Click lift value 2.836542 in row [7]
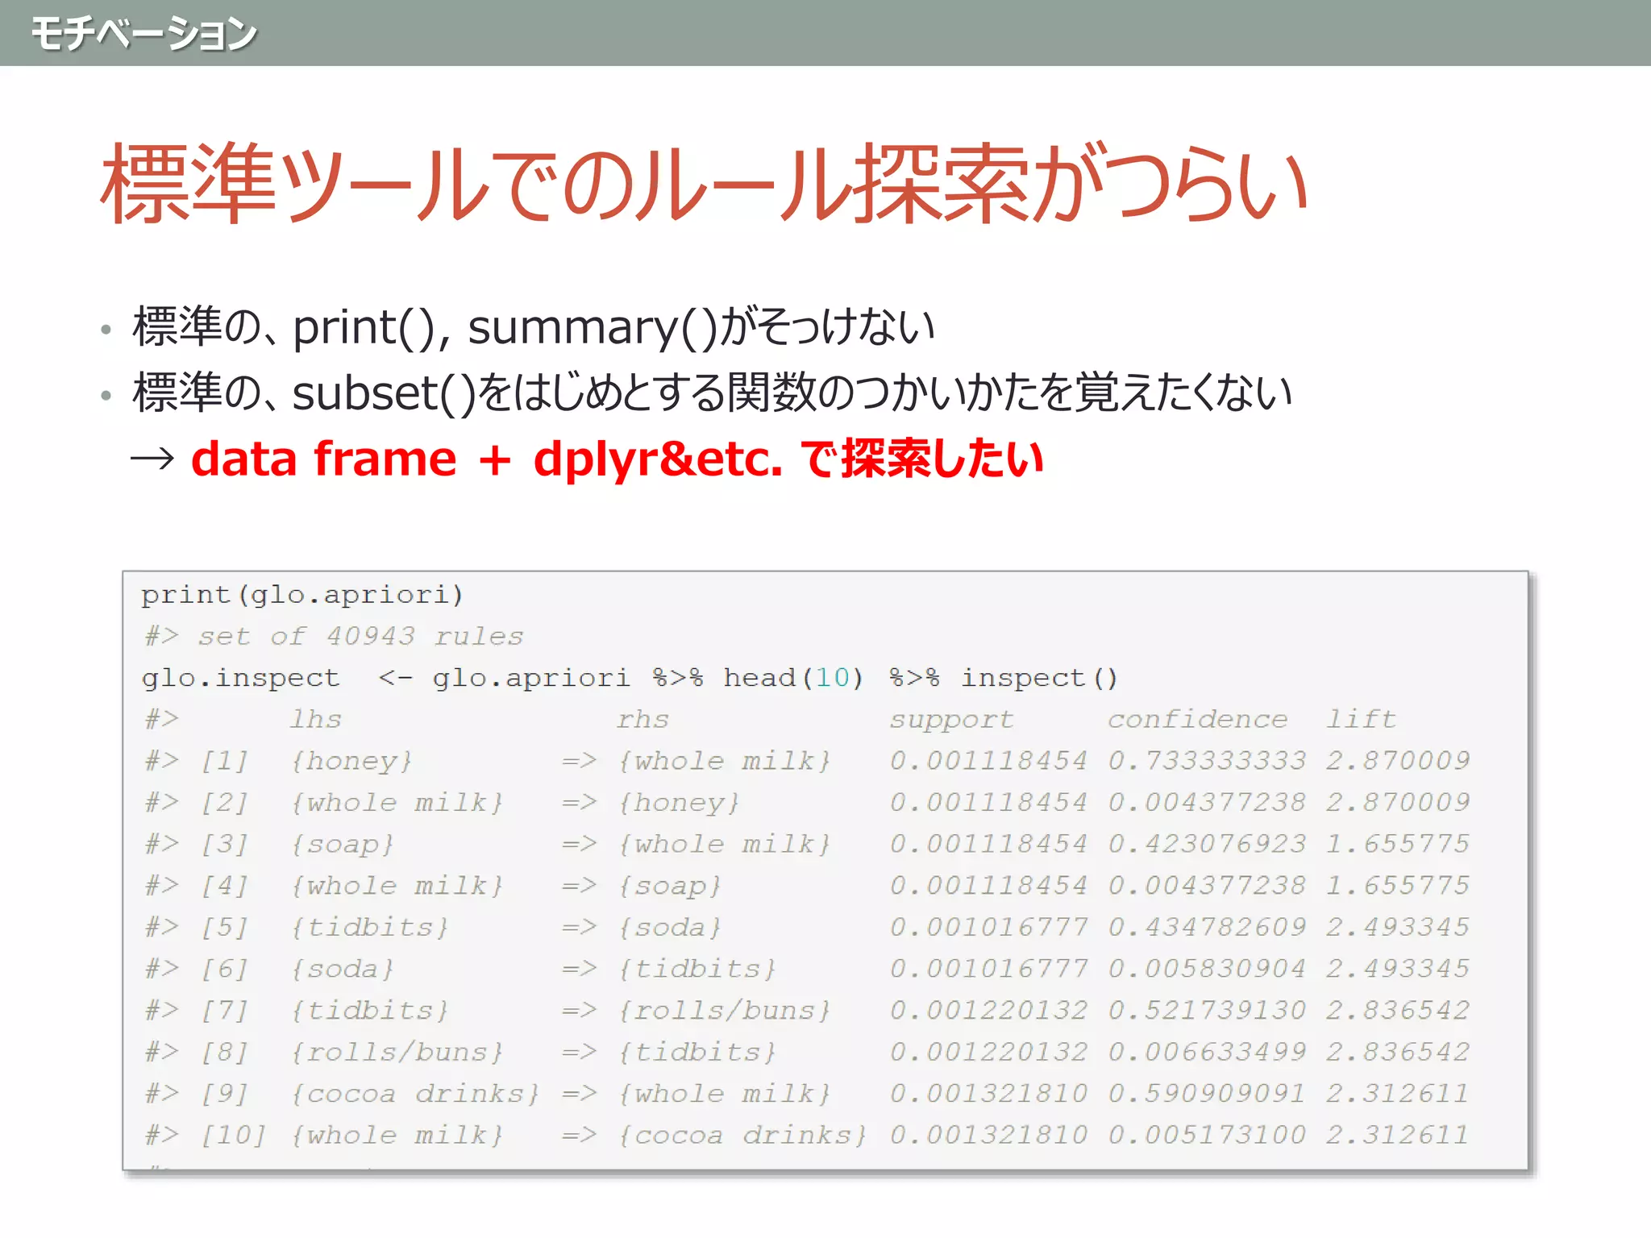This screenshot has width=1651, height=1238. [x=1398, y=1010]
